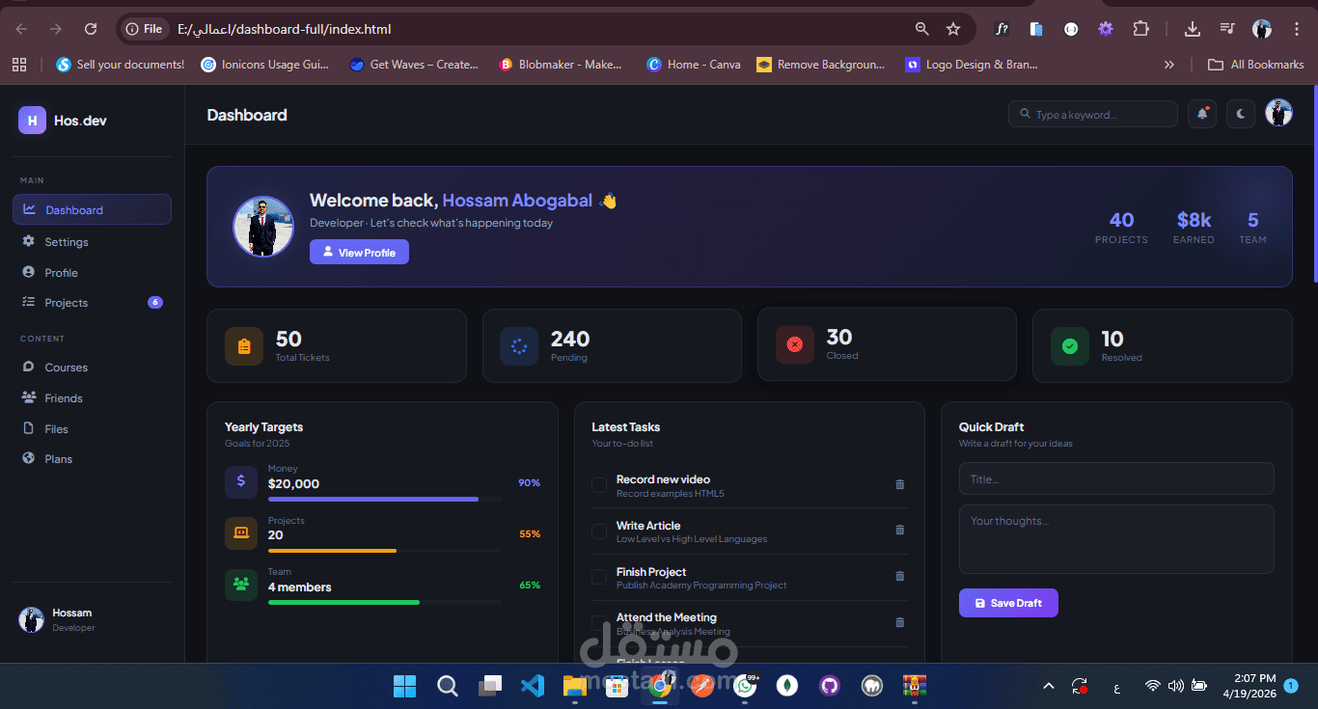Select the Plans sidebar icon
Image resolution: width=1318 pixels, height=709 pixels.
pos(29,458)
